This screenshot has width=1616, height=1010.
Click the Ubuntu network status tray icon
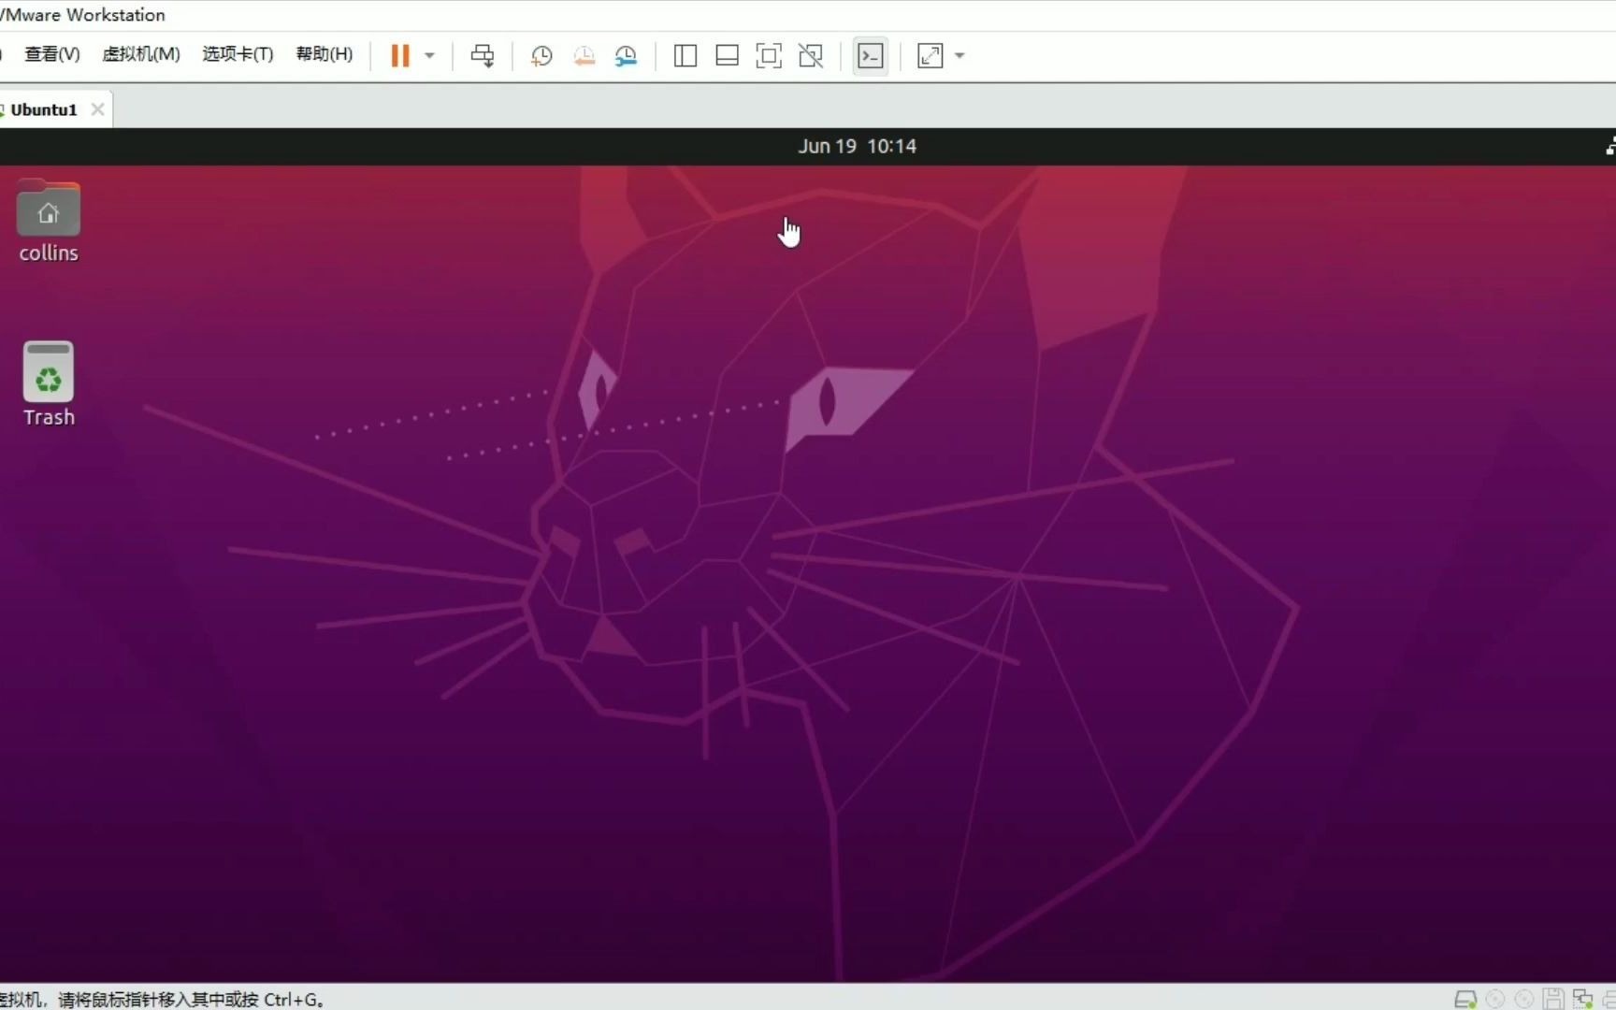1610,146
